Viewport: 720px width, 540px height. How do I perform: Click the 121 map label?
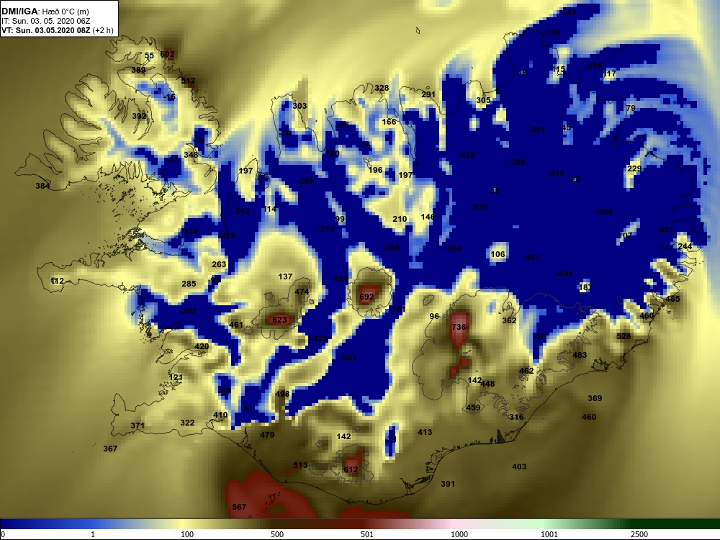pos(176,377)
